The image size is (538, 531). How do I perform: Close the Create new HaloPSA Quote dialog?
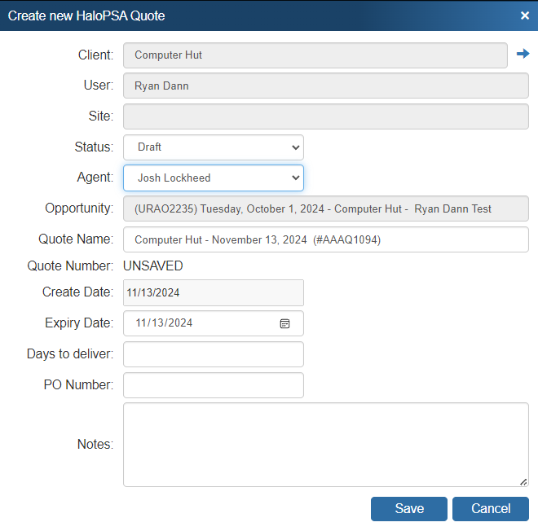pyautogui.click(x=525, y=15)
